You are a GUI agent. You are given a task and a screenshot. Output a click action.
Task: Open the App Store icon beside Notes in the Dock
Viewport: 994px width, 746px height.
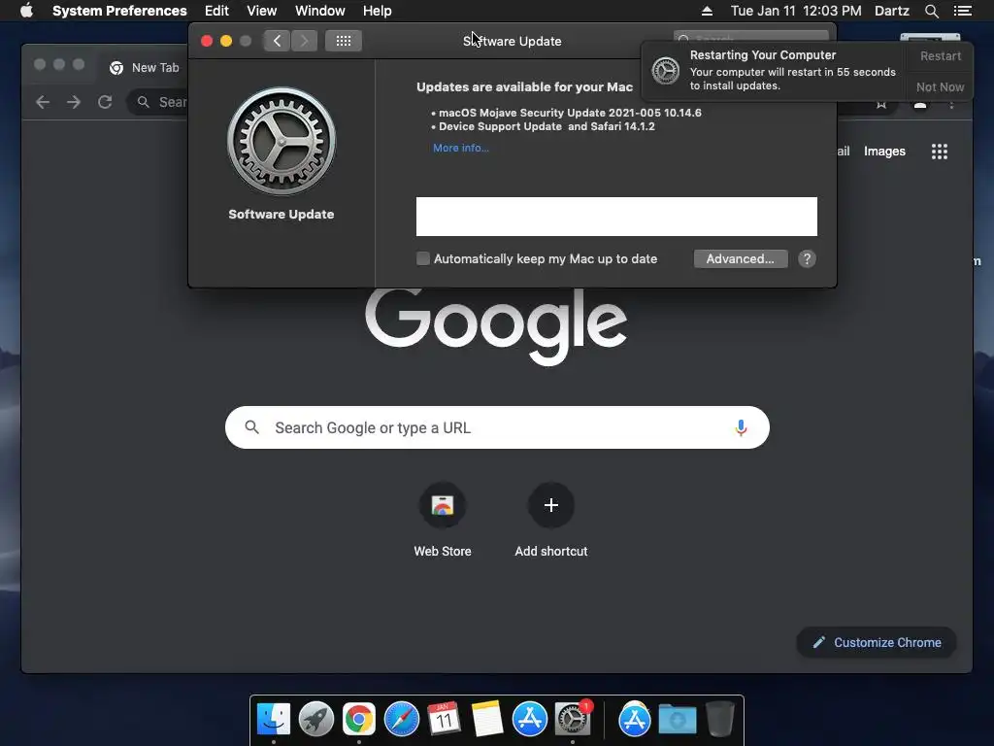[x=529, y=720]
